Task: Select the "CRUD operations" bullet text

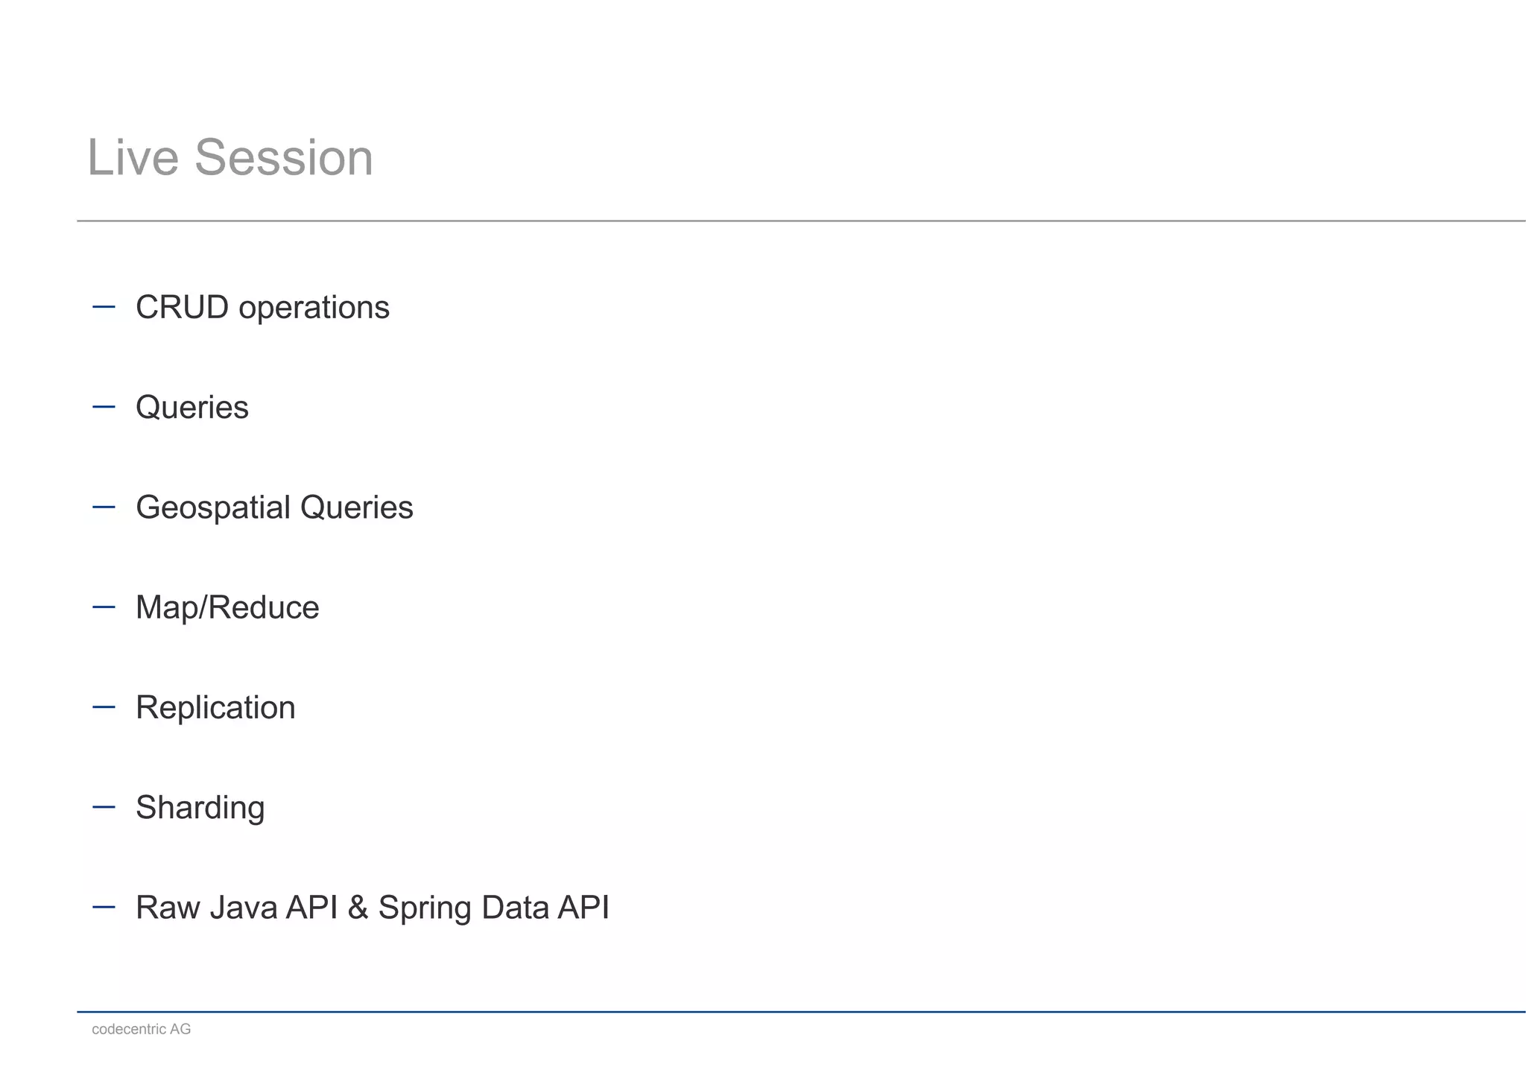Action: pos(262,308)
